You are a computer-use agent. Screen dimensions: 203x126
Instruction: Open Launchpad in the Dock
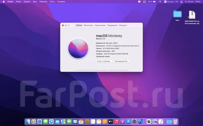(x=34, y=122)
